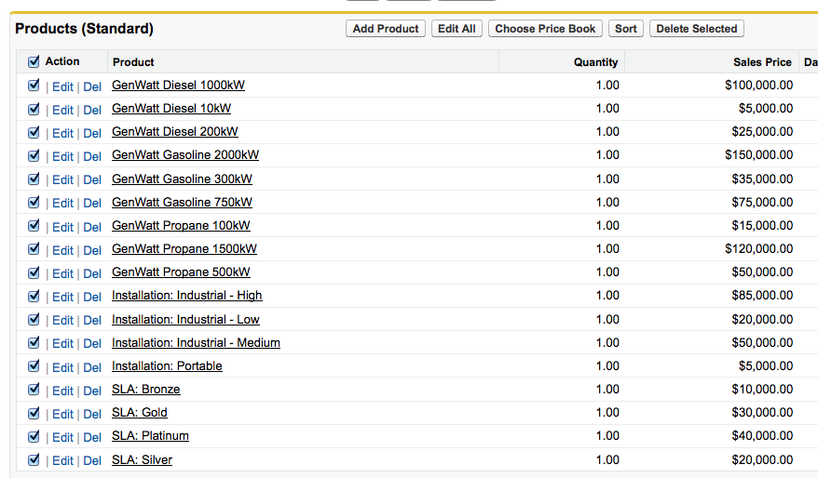The image size is (818, 478).
Task: Click the Sort button
Action: [626, 29]
